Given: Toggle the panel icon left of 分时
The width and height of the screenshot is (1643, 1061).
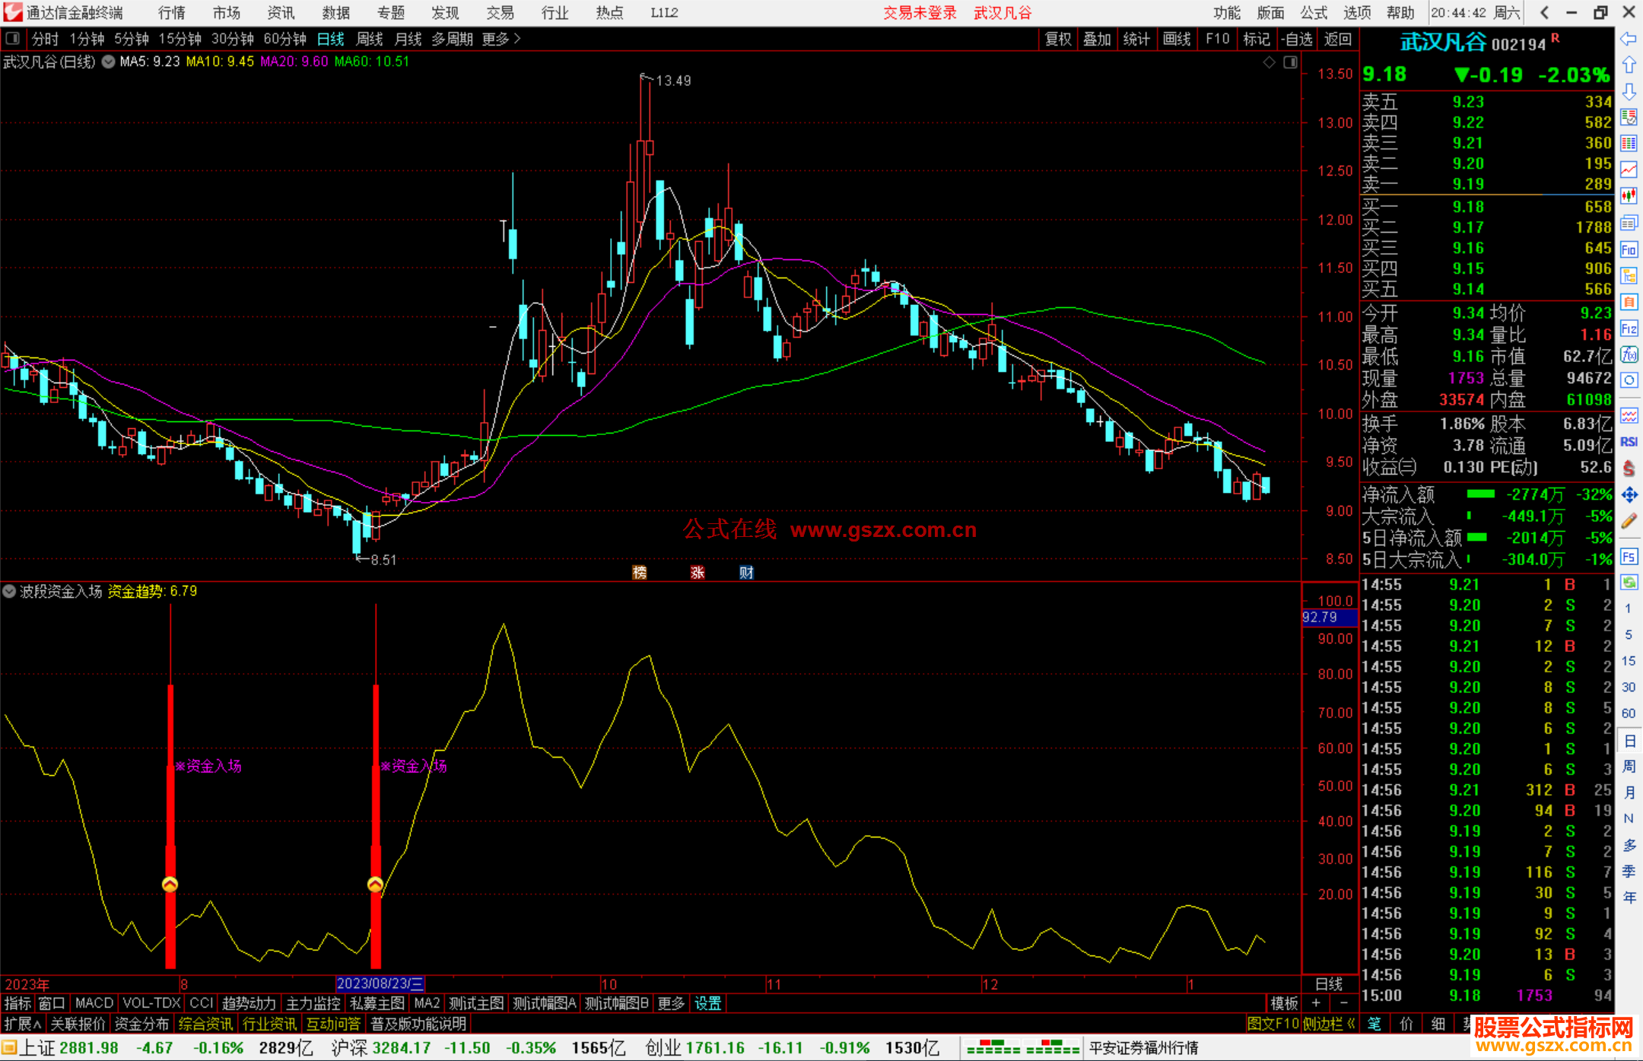Looking at the screenshot, I should (x=12, y=38).
